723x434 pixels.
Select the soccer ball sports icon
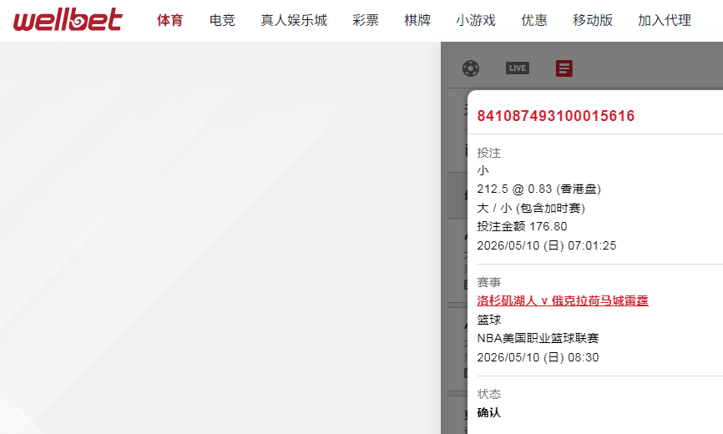coord(471,68)
